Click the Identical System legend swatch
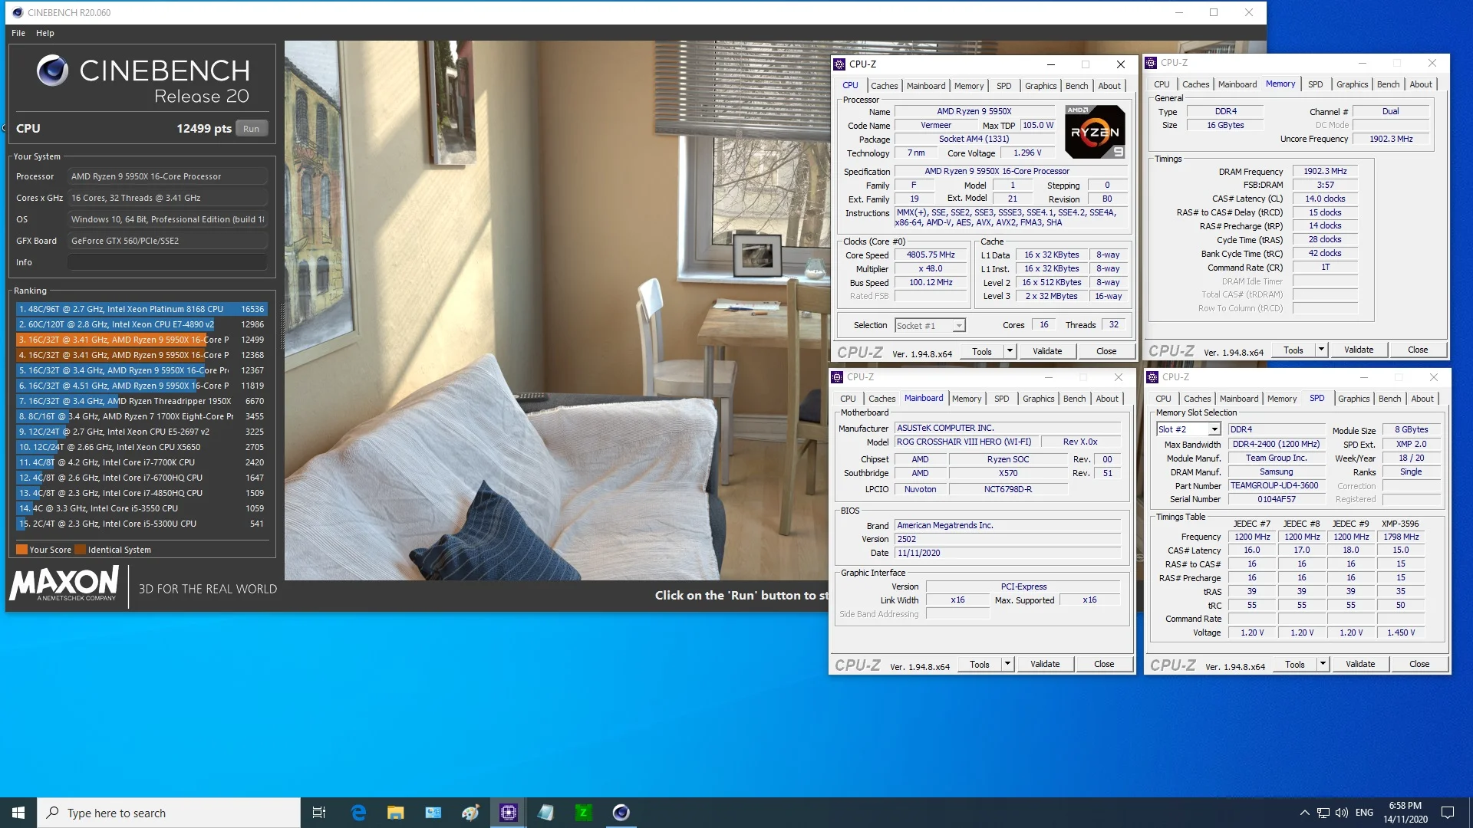Image resolution: width=1473 pixels, height=828 pixels. click(80, 550)
